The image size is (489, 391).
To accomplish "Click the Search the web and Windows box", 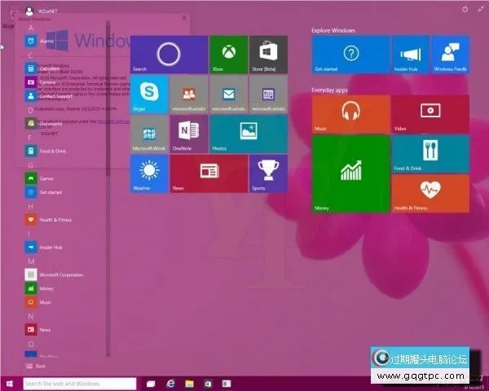I will tap(77, 383).
